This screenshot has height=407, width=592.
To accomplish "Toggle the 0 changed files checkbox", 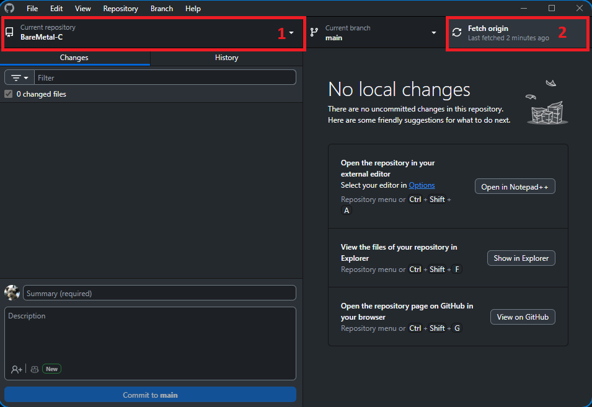I will (x=9, y=94).
